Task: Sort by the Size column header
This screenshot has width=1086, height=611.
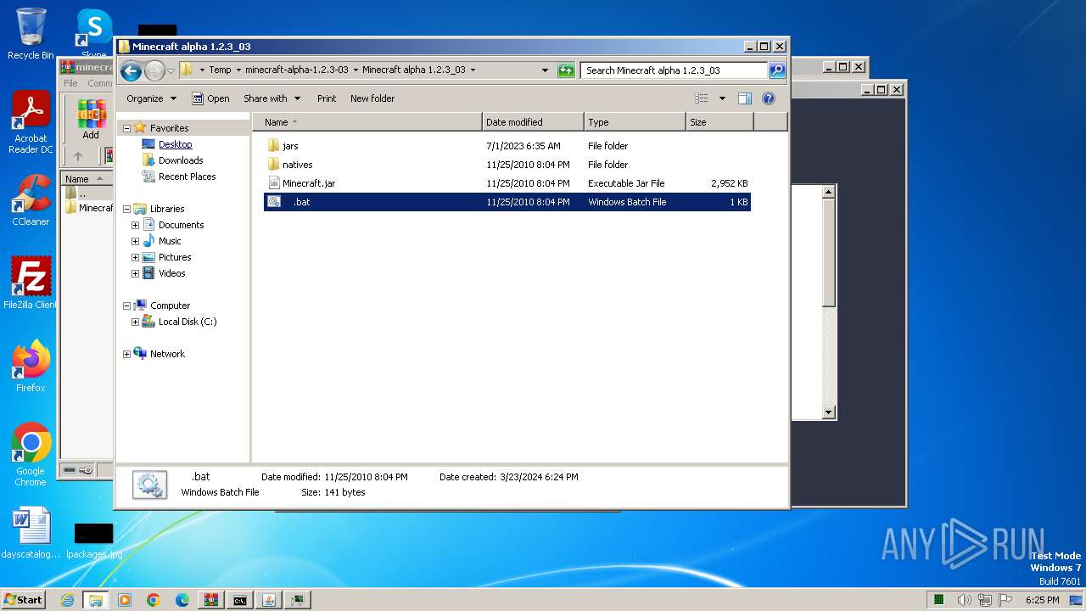Action: pyautogui.click(x=719, y=122)
